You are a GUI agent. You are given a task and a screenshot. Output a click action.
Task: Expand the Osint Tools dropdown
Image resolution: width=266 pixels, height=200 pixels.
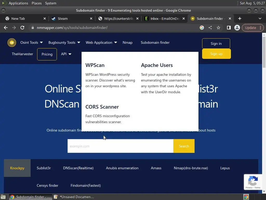[31, 42]
